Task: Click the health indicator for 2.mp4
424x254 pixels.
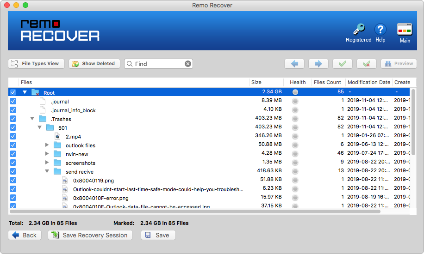Action: point(295,136)
